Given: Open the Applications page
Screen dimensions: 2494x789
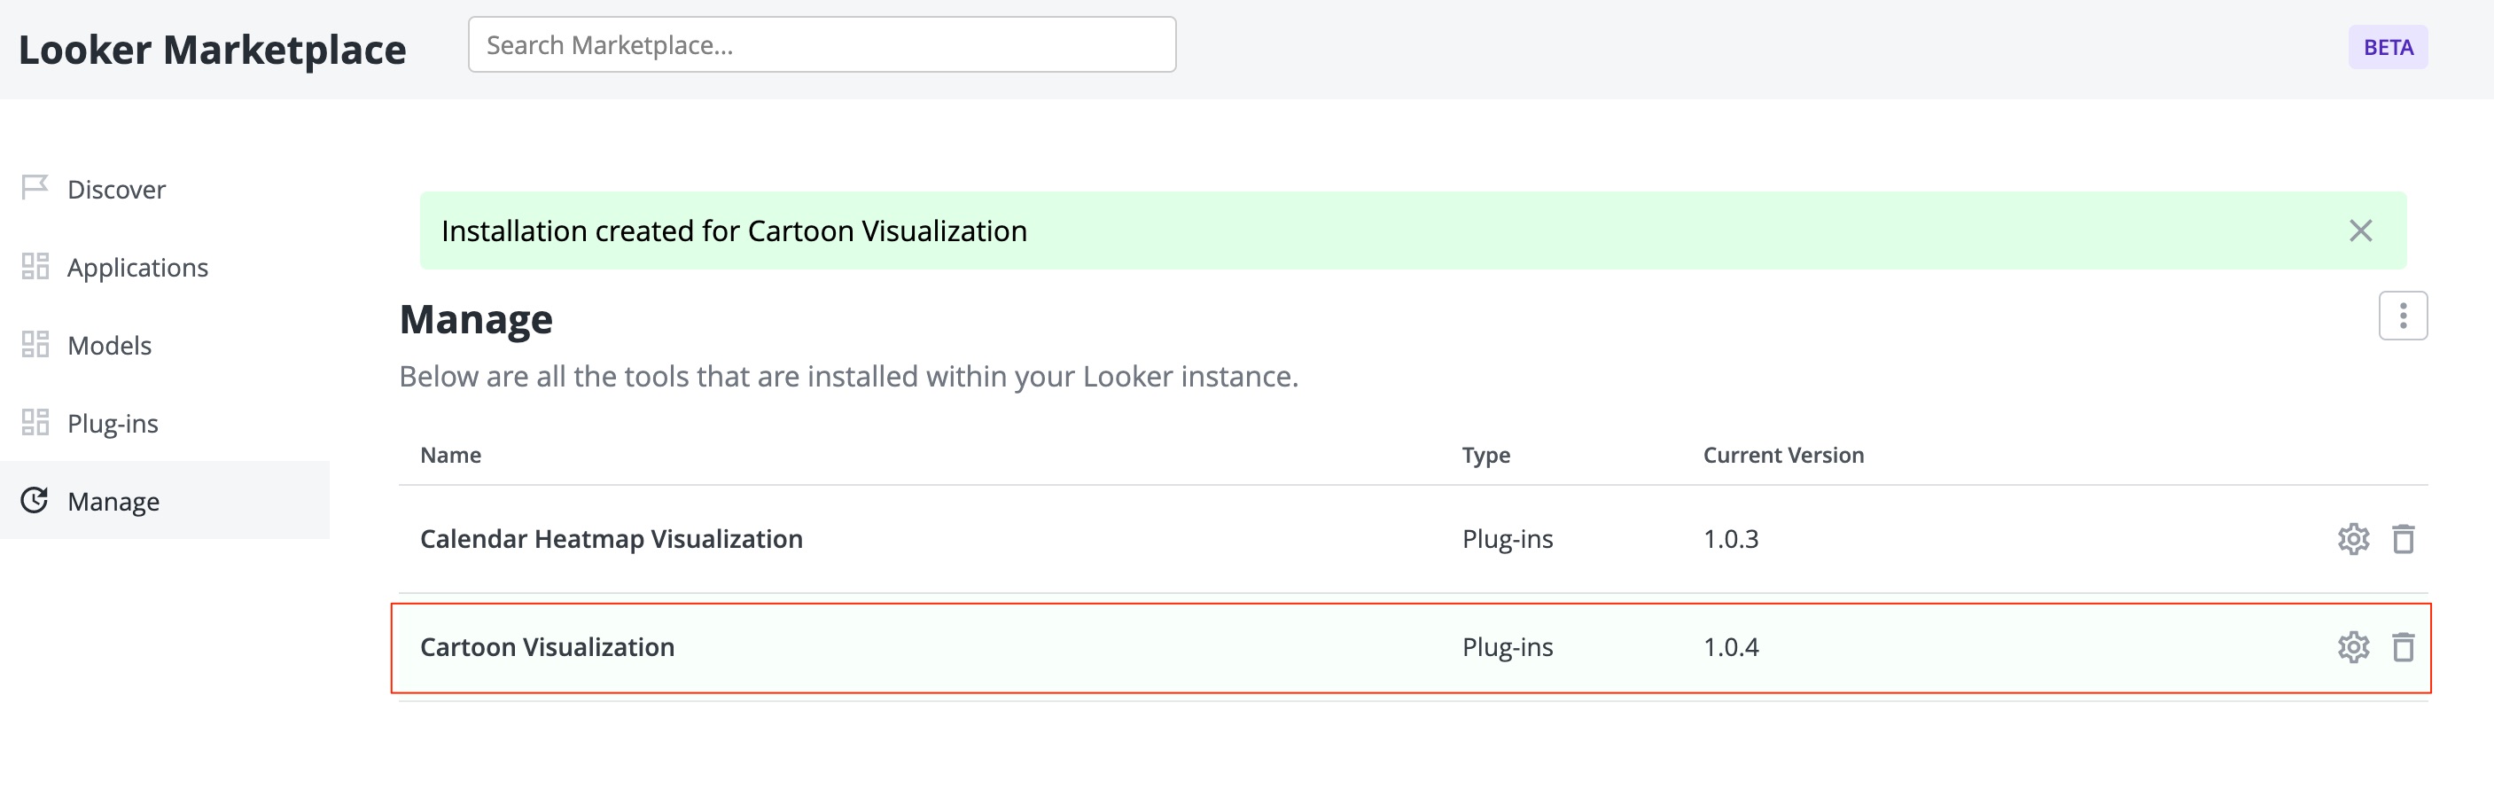Looking at the screenshot, I should [x=136, y=266].
